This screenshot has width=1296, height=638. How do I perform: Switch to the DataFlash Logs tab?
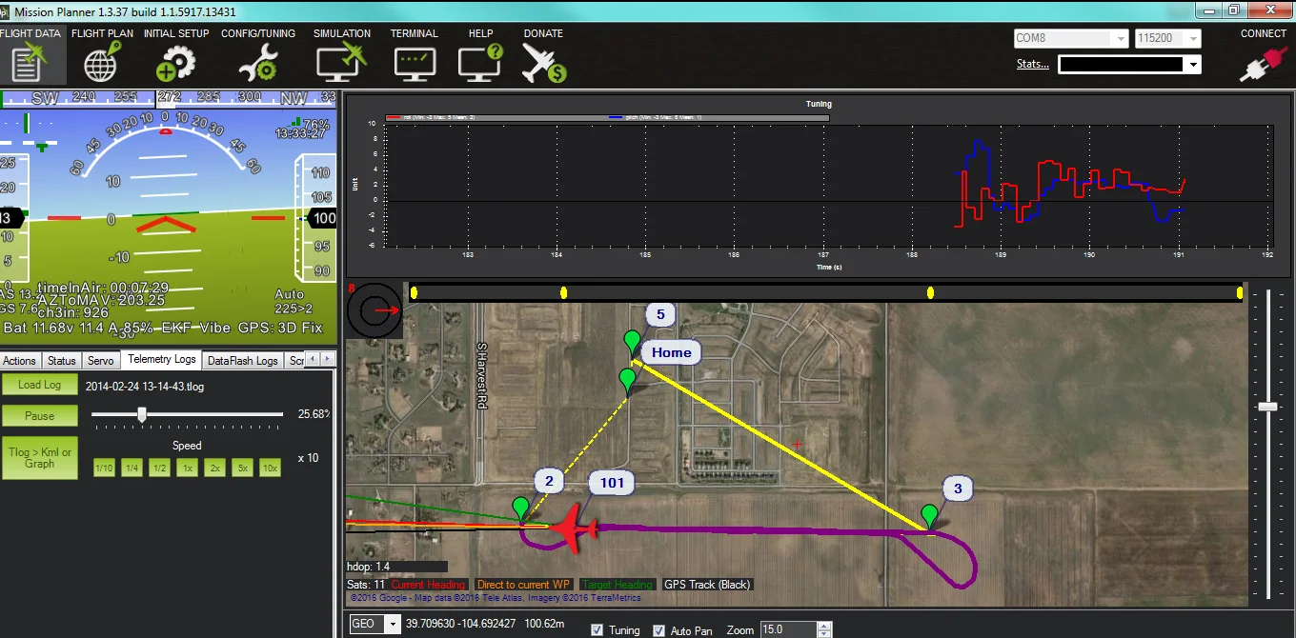coord(243,360)
